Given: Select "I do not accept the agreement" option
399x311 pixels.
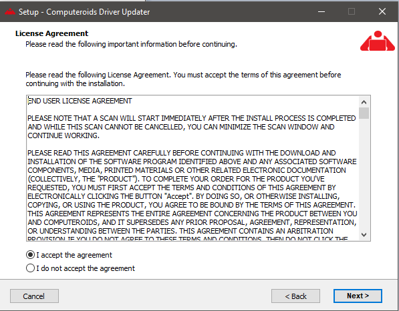Looking at the screenshot, I should [x=30, y=268].
